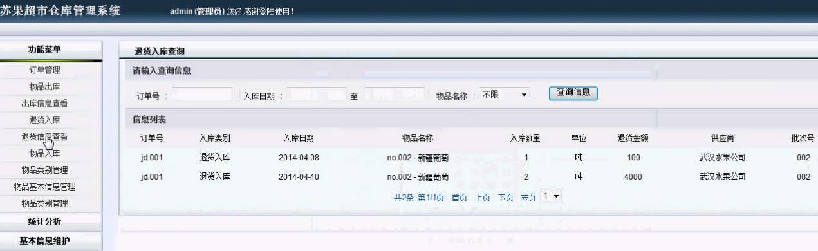The width and height of the screenshot is (818, 251).
Task: Click 退货入库 type cell in the 2014-04-10 row
Action: click(x=215, y=177)
